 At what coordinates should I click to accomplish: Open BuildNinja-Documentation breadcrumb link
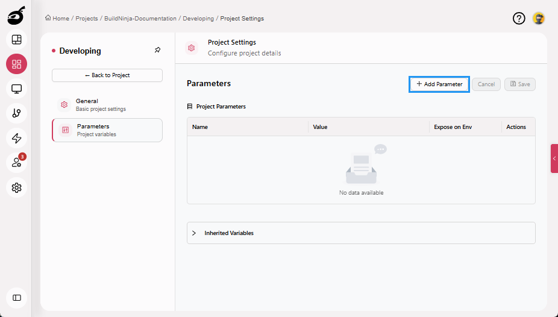coord(140,19)
